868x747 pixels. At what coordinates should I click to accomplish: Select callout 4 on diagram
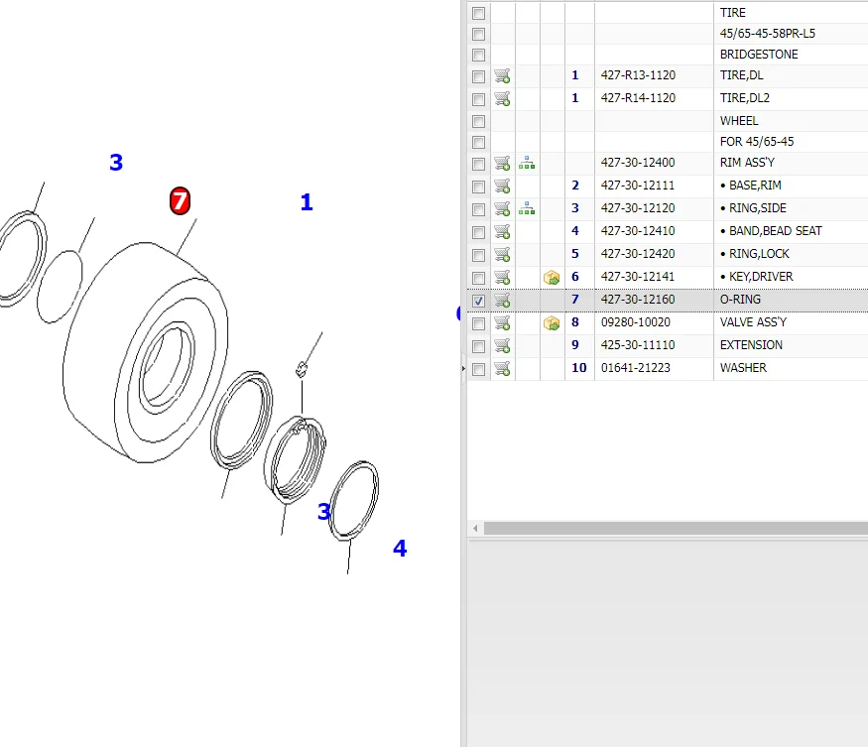[400, 549]
